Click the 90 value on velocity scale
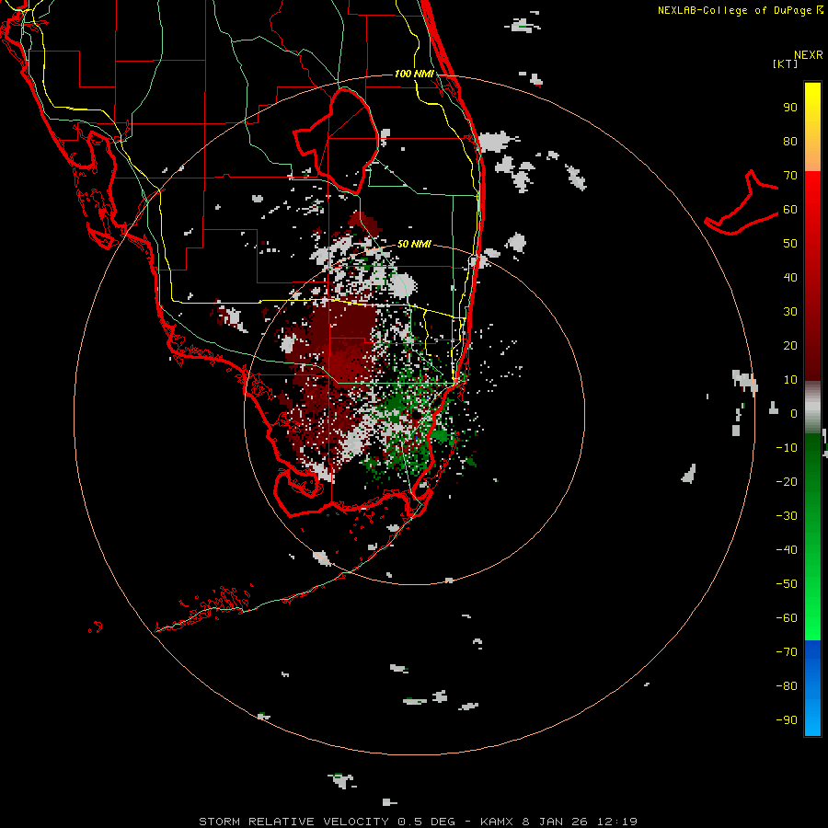 click(790, 108)
